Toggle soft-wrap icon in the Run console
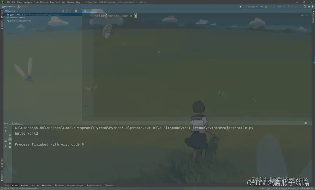Image resolution: width=315 pixels, height=190 pixels. (x=10, y=135)
